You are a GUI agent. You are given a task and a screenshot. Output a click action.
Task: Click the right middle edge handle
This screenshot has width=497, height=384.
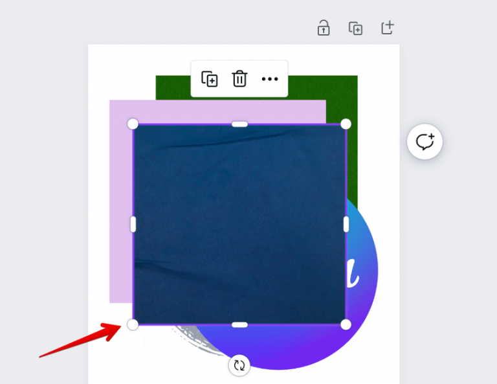click(x=346, y=224)
